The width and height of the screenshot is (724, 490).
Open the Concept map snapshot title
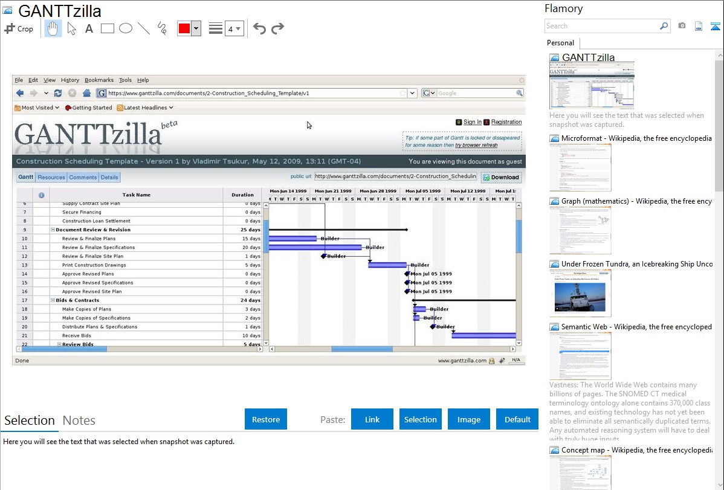(637, 450)
